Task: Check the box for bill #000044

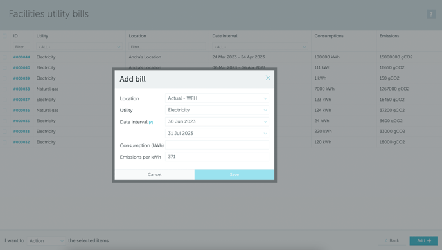Action: 4,57
